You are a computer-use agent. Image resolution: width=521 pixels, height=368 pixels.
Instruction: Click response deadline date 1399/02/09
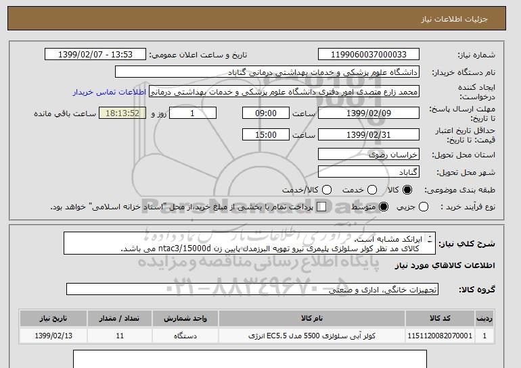click(x=369, y=113)
